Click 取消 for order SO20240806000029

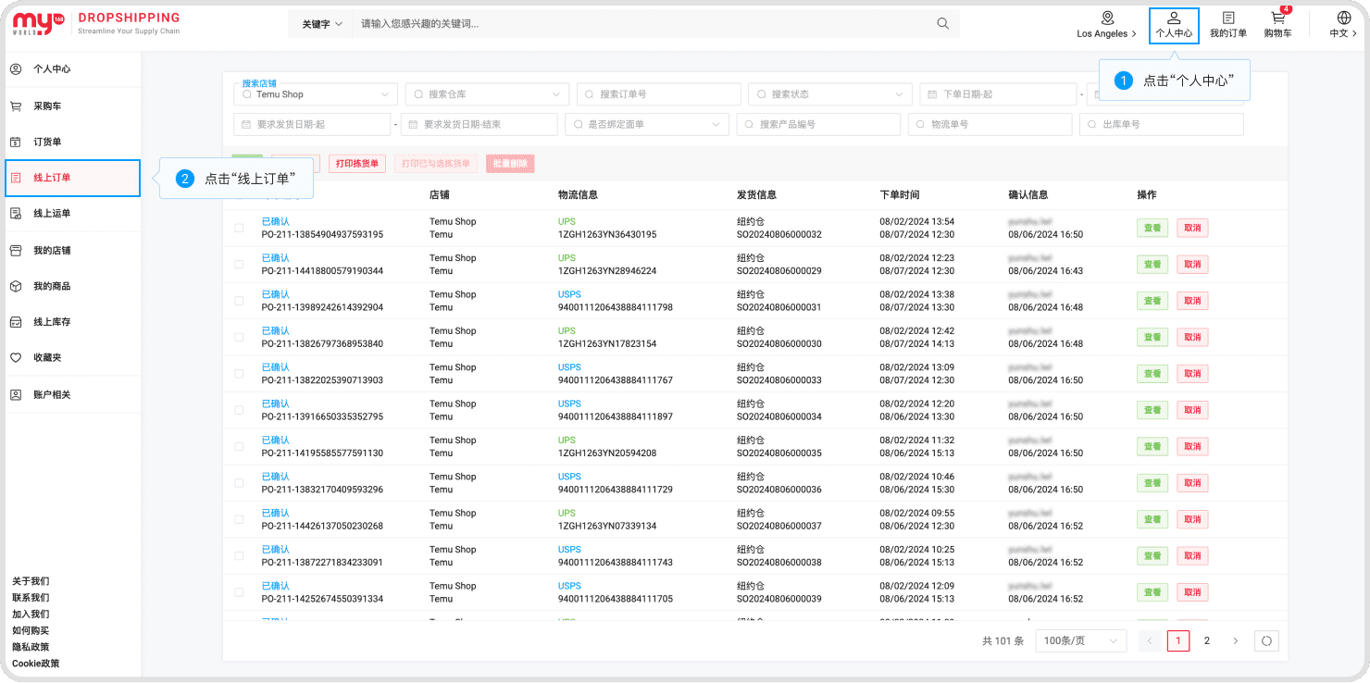point(1192,265)
